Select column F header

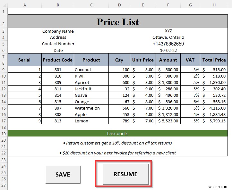coord(168,5)
